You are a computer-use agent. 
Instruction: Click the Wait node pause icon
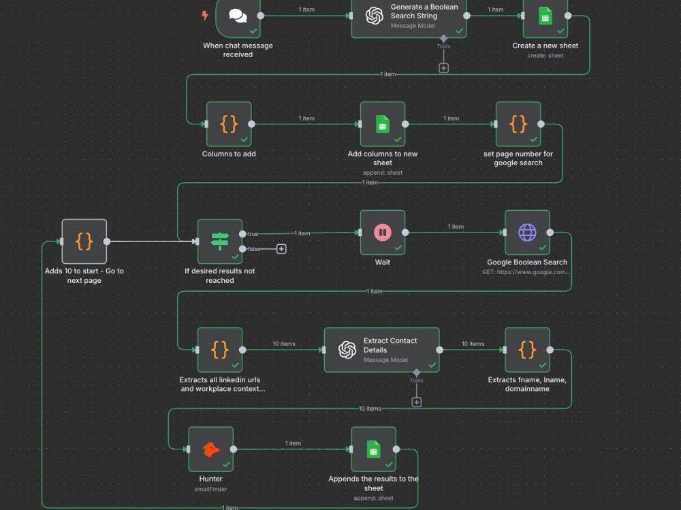(382, 233)
